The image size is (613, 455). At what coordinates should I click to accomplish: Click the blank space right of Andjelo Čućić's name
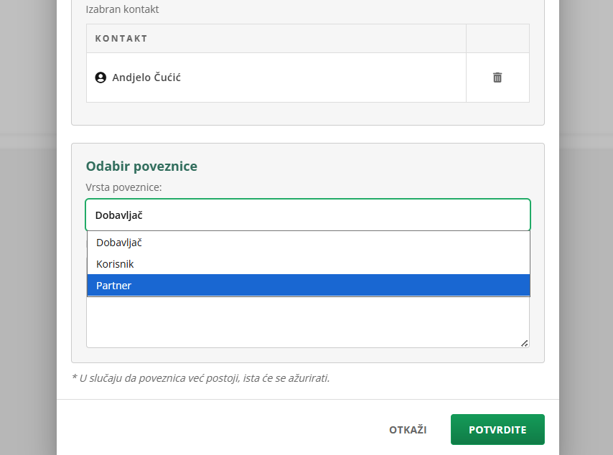tap(323, 78)
